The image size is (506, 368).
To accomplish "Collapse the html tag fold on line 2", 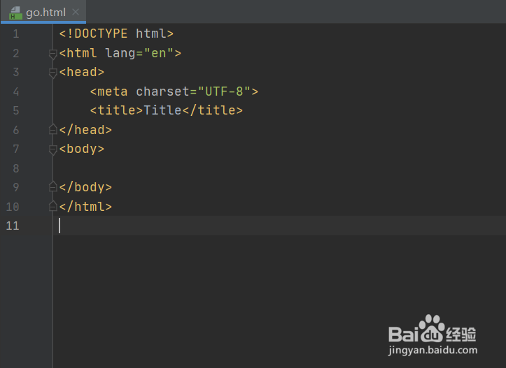I will 52,53.
